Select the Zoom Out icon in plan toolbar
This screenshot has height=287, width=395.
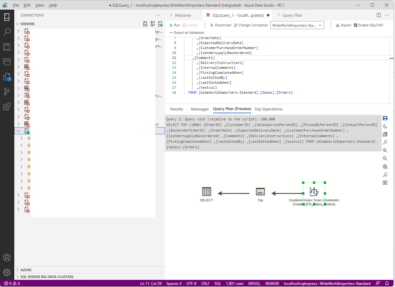[385, 159]
